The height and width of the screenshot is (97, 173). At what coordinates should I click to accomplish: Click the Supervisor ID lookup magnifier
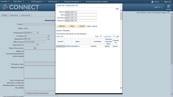38,45
